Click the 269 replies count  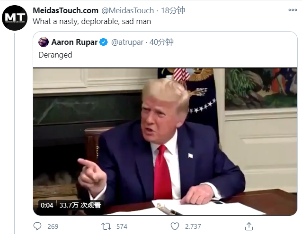pyautogui.click(x=53, y=226)
